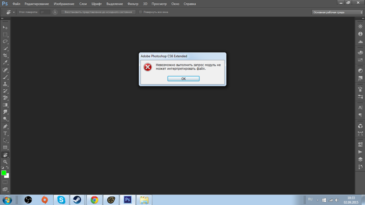This screenshot has width=365, height=205.
Task: Click the rotation angle dial
Action: coord(55,12)
